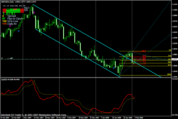Click the EMA row label

click(26, 10)
